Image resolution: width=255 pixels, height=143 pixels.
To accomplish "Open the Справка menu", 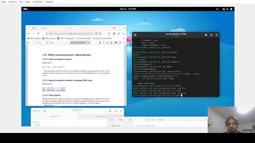I will click(49, 2).
